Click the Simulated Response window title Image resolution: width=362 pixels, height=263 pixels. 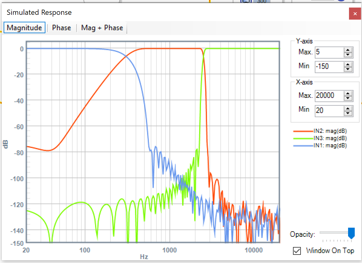click(x=39, y=12)
